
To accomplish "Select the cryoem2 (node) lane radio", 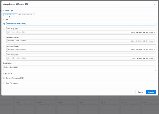I will pyautogui.click(x=4, y=55).
